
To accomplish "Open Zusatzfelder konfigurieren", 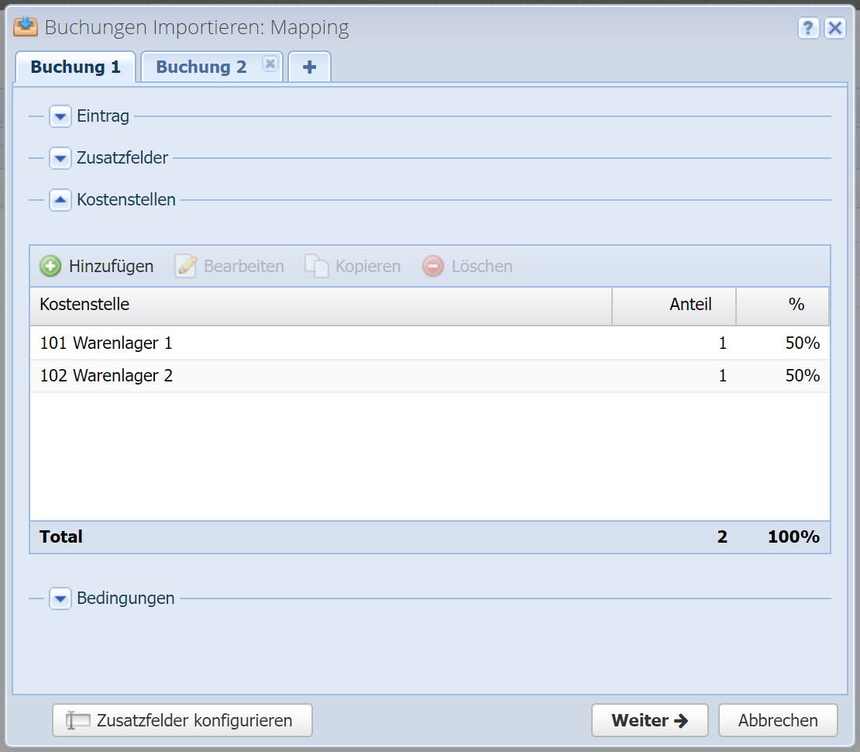I will point(182,720).
